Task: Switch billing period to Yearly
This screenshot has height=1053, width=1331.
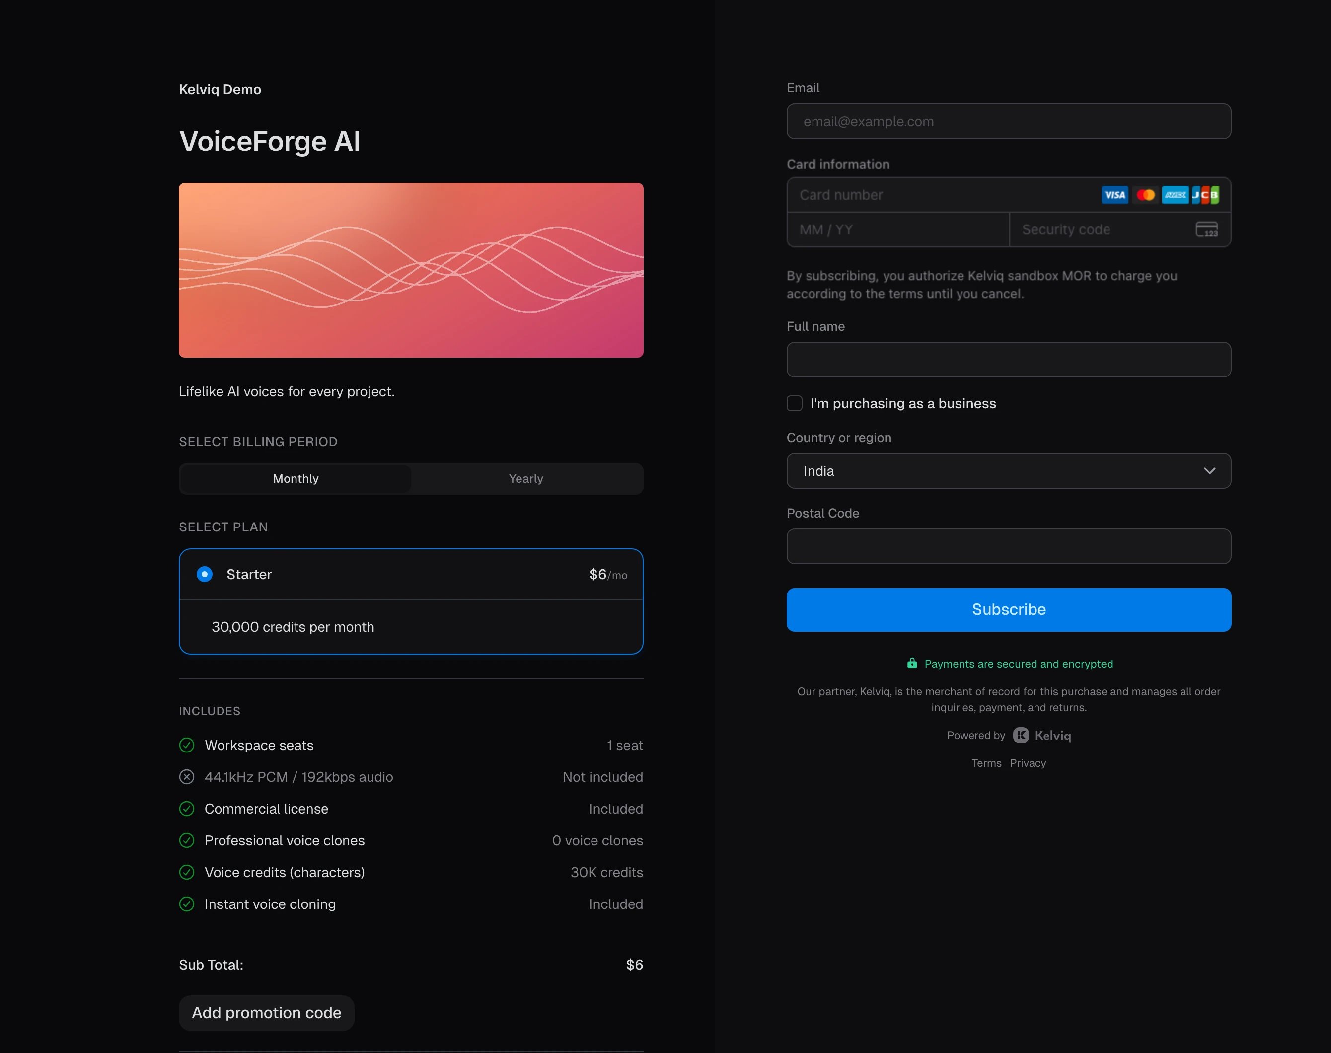Action: [x=526, y=478]
